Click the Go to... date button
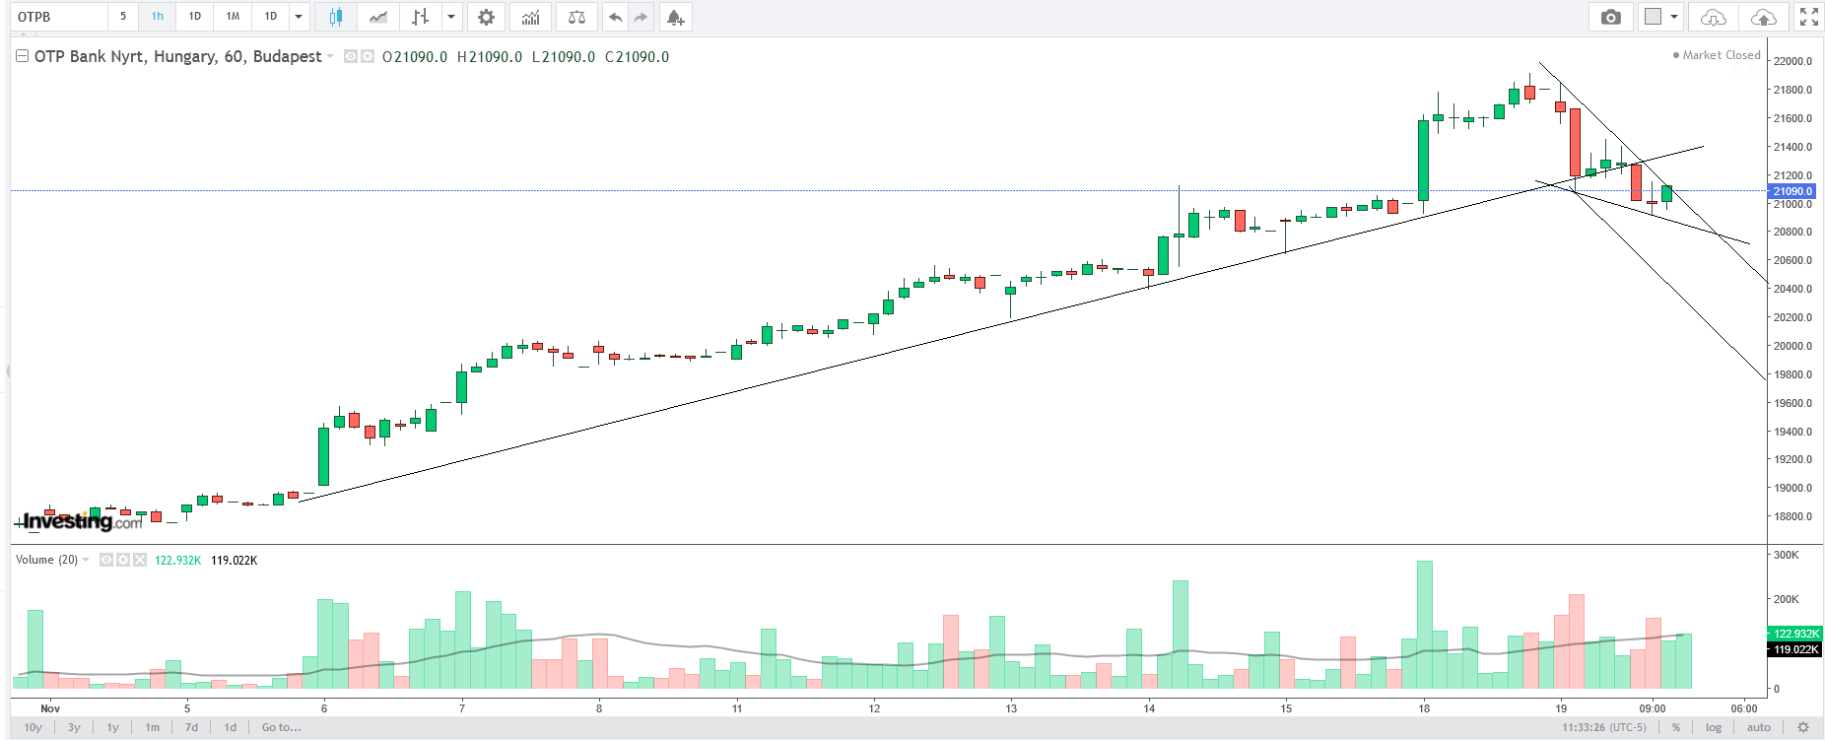The width and height of the screenshot is (1825, 740). (281, 727)
